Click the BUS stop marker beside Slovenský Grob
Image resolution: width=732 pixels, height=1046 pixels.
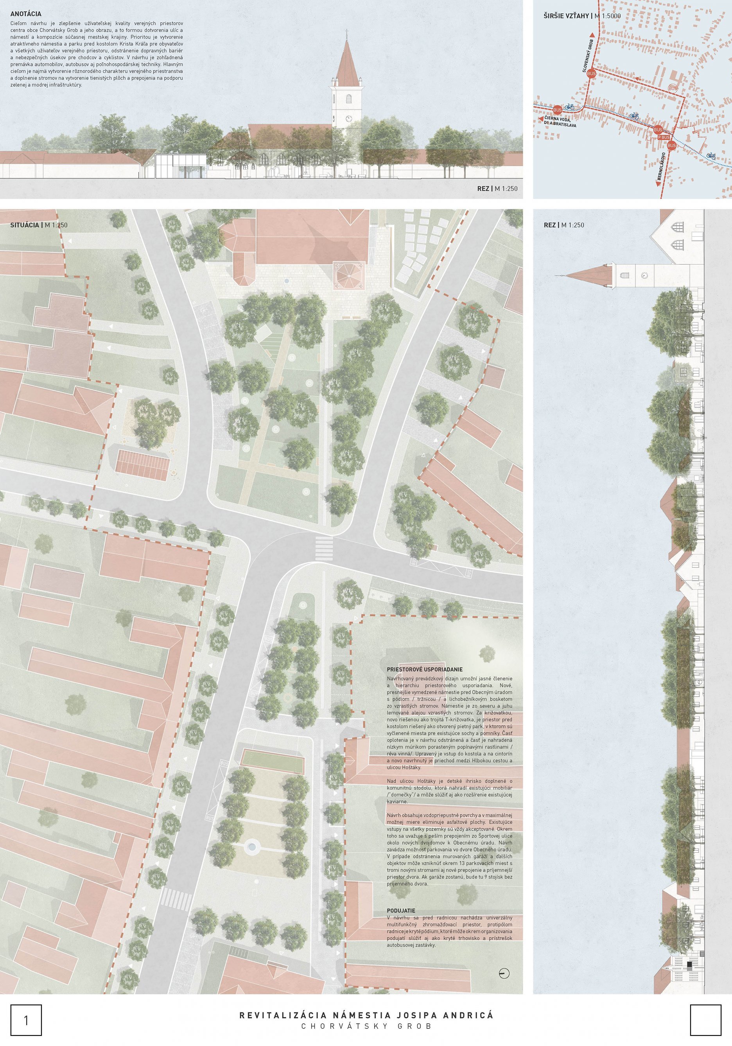(591, 73)
